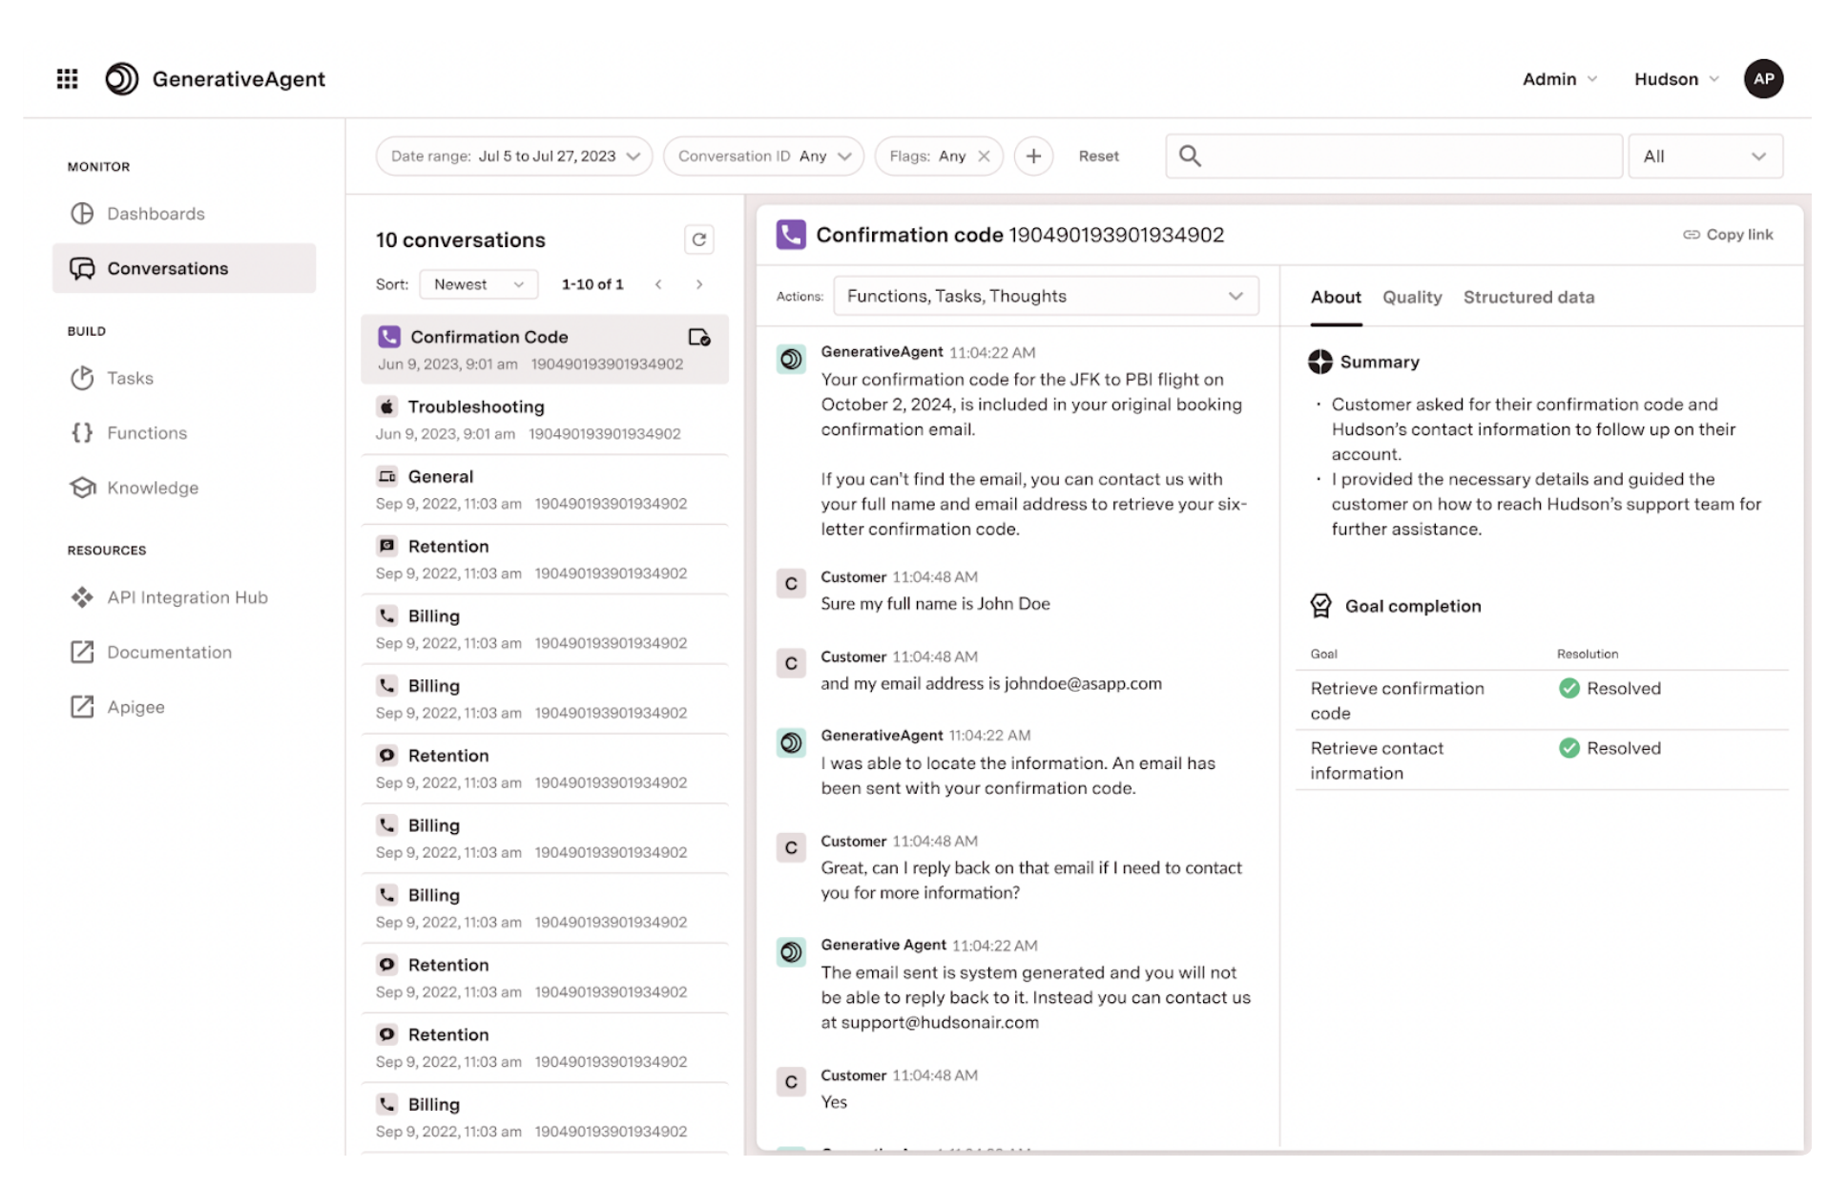Remove the Flags filter with X
Screen dimensions: 1848x1188
(984, 156)
